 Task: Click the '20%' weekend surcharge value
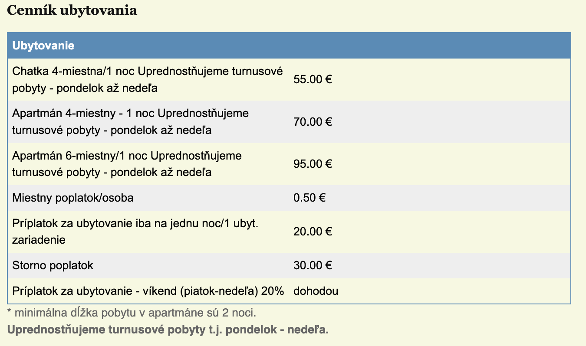[x=273, y=291]
